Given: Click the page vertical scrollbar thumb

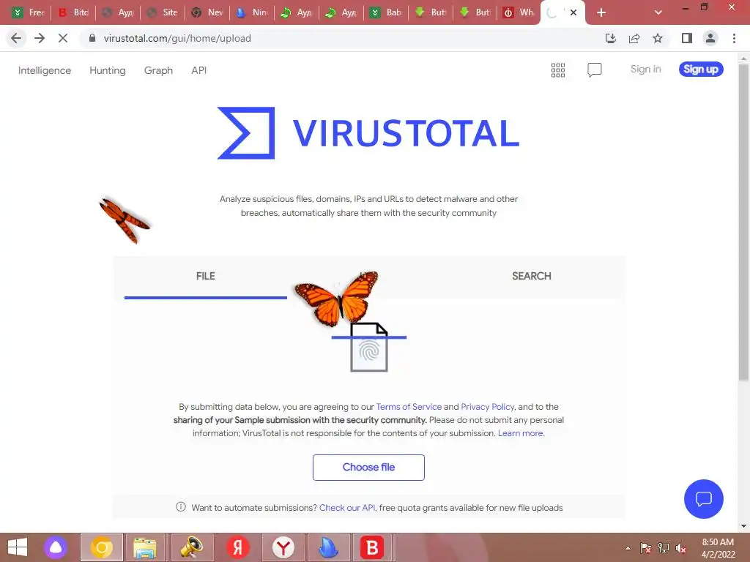Looking at the screenshot, I should (x=743, y=222).
